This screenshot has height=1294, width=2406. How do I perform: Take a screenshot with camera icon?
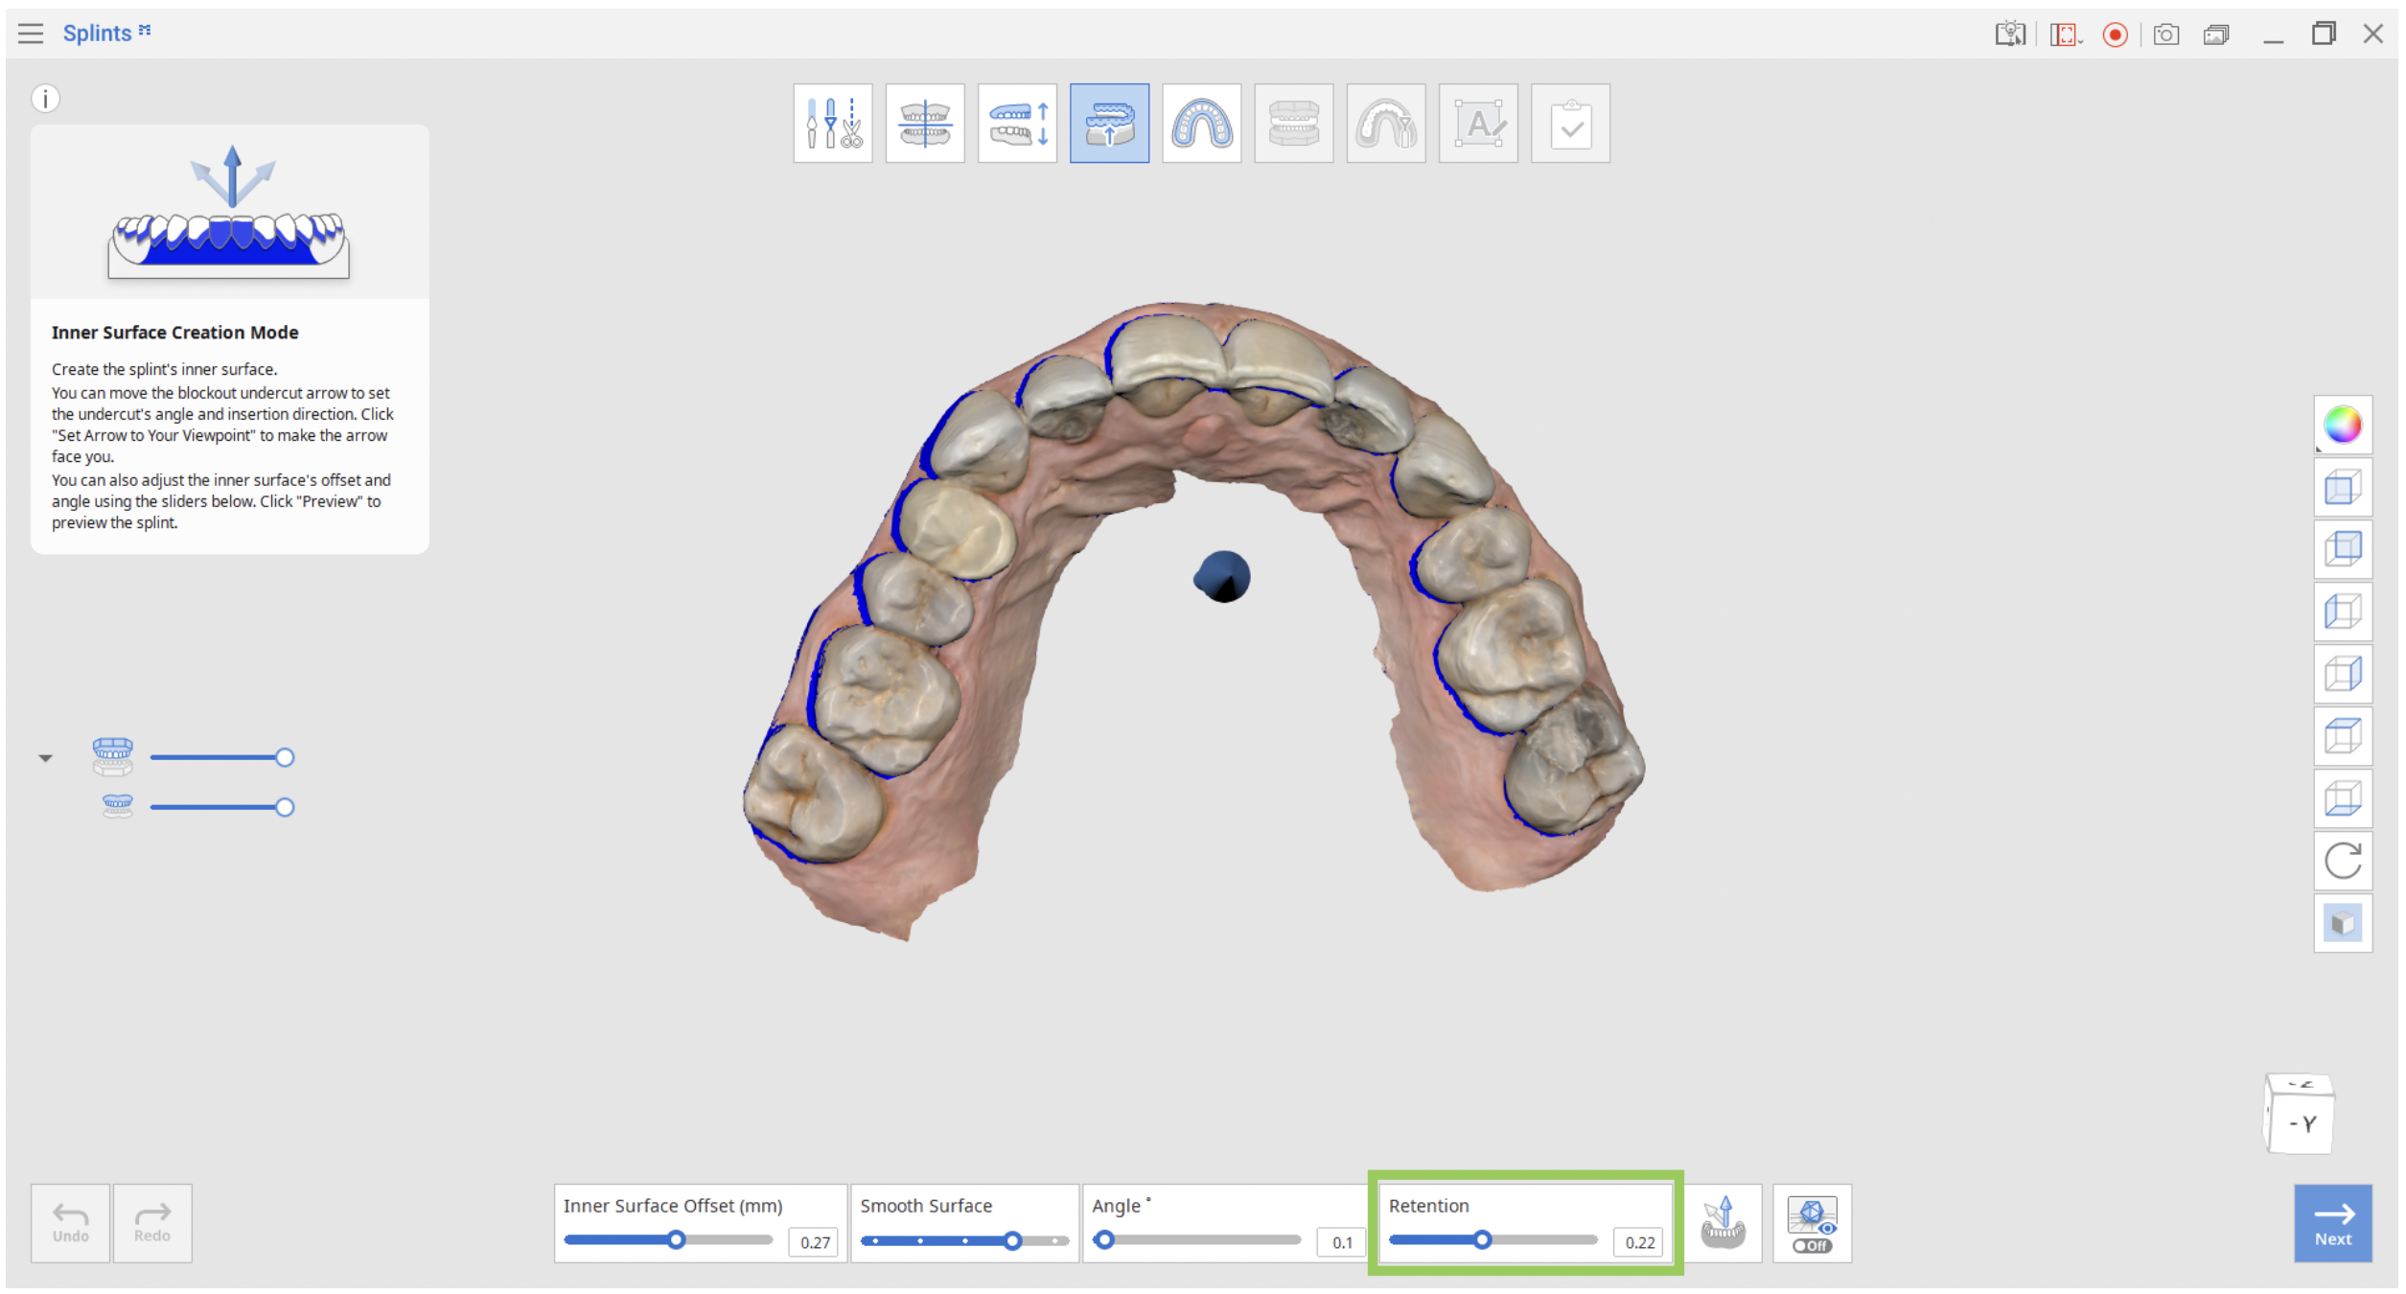(2165, 35)
